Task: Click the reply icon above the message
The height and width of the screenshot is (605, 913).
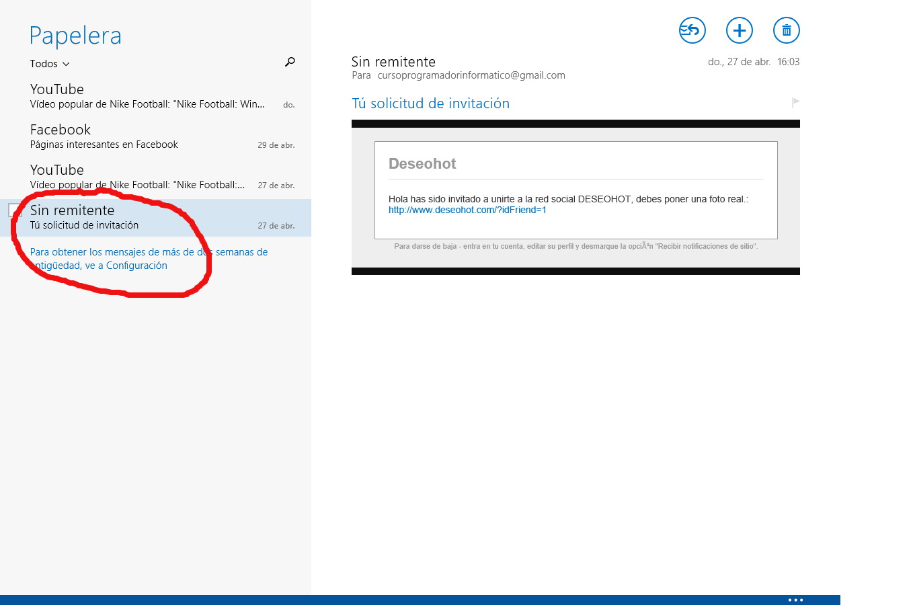Action: pos(692,30)
